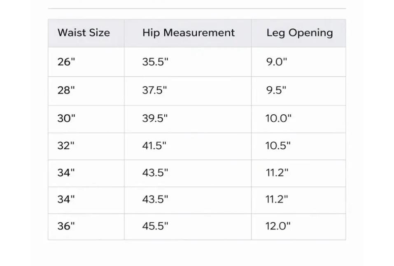Click the first 34" waist size row
394x266 pixels.
point(197,173)
